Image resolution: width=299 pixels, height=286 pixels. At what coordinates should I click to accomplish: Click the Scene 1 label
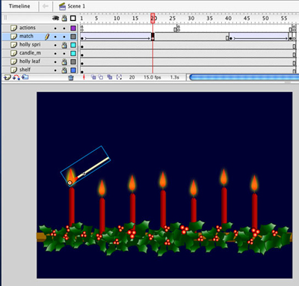coord(76,6)
